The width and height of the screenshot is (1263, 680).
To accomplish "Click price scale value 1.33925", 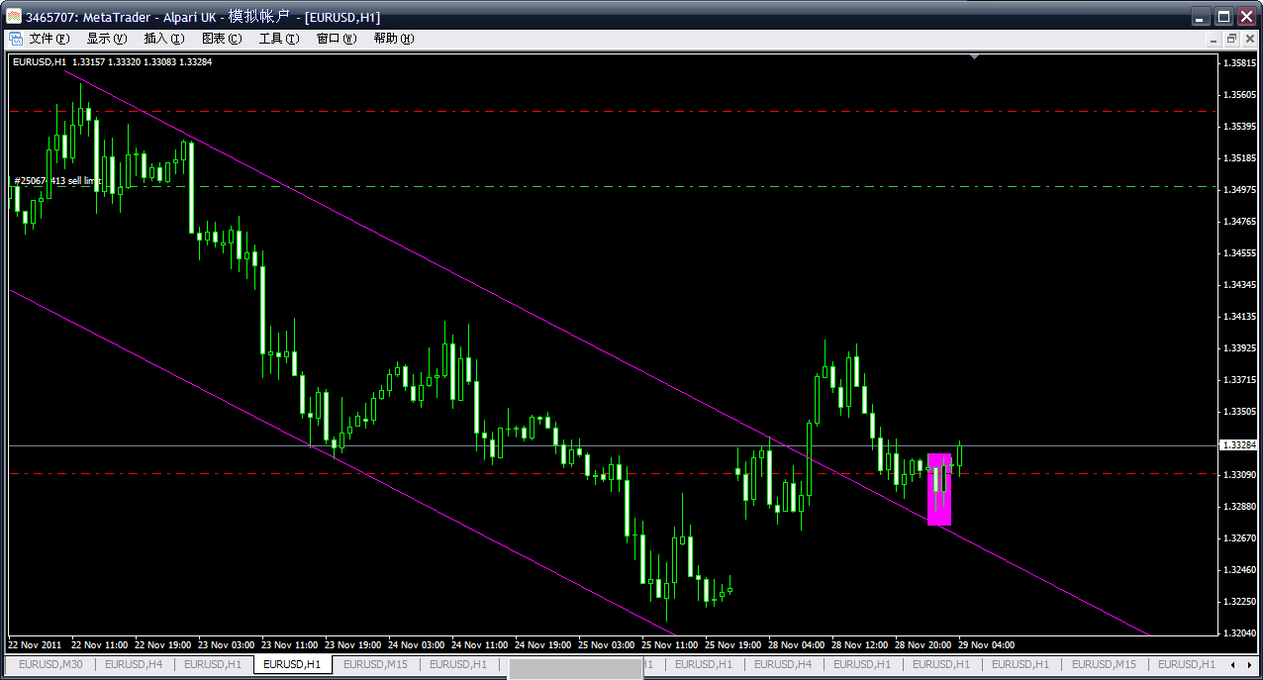I will (x=1239, y=348).
